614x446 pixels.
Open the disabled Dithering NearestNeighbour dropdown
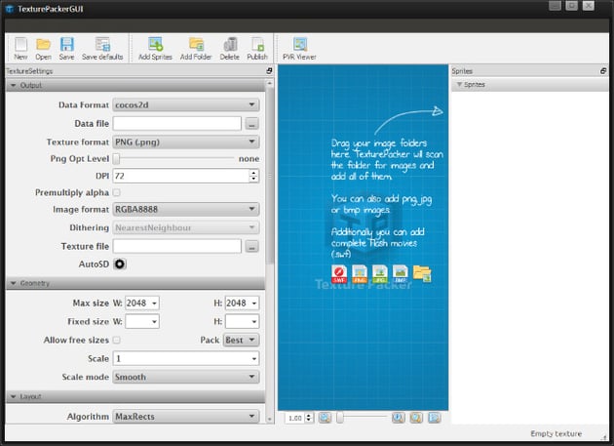(x=186, y=227)
